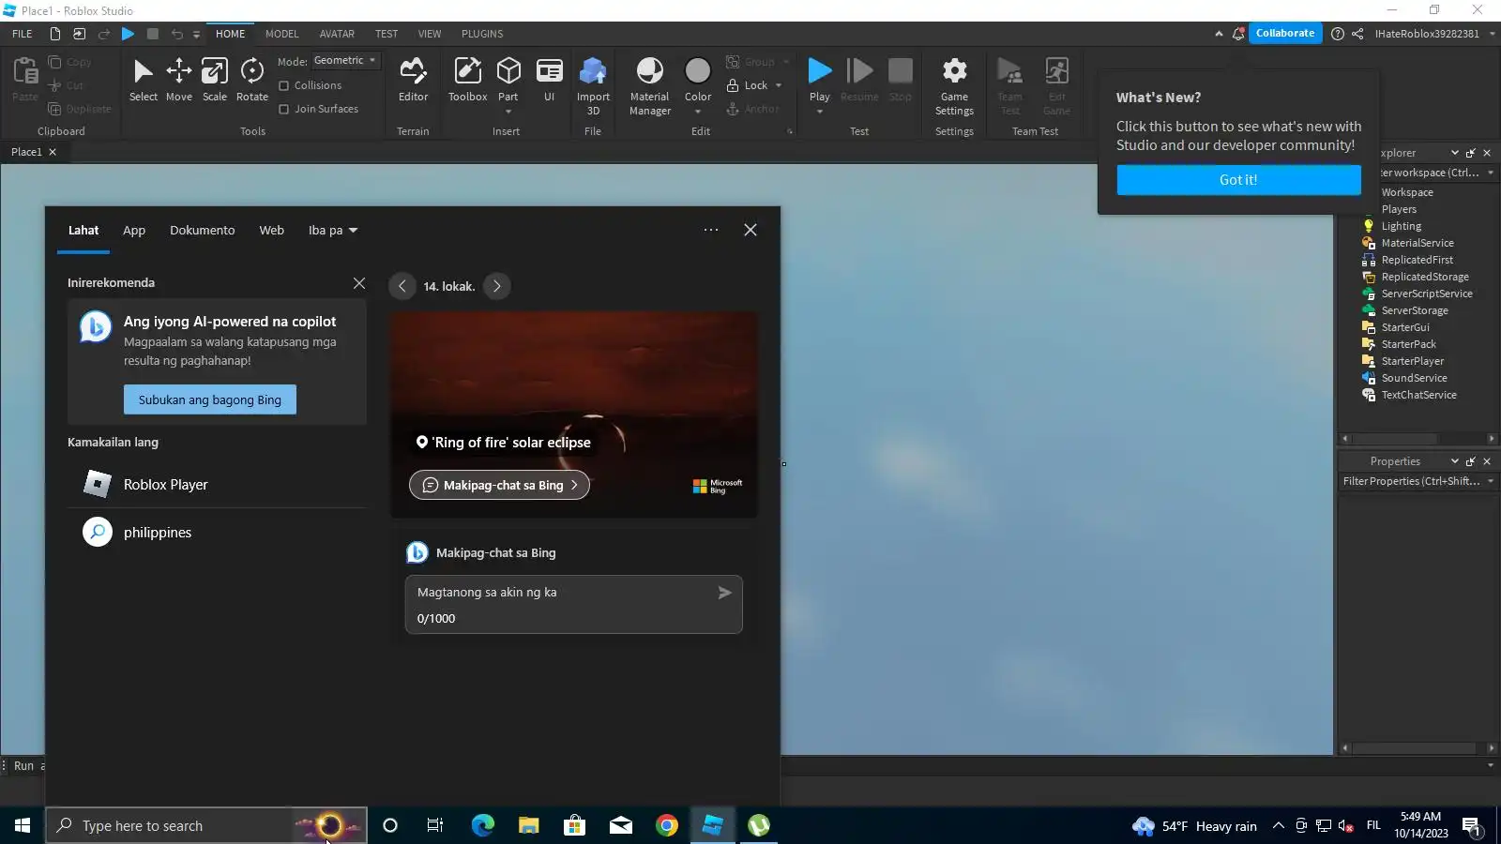Open Google Chrome from the taskbar
Viewport: 1501px width, 844px height.
point(667,825)
